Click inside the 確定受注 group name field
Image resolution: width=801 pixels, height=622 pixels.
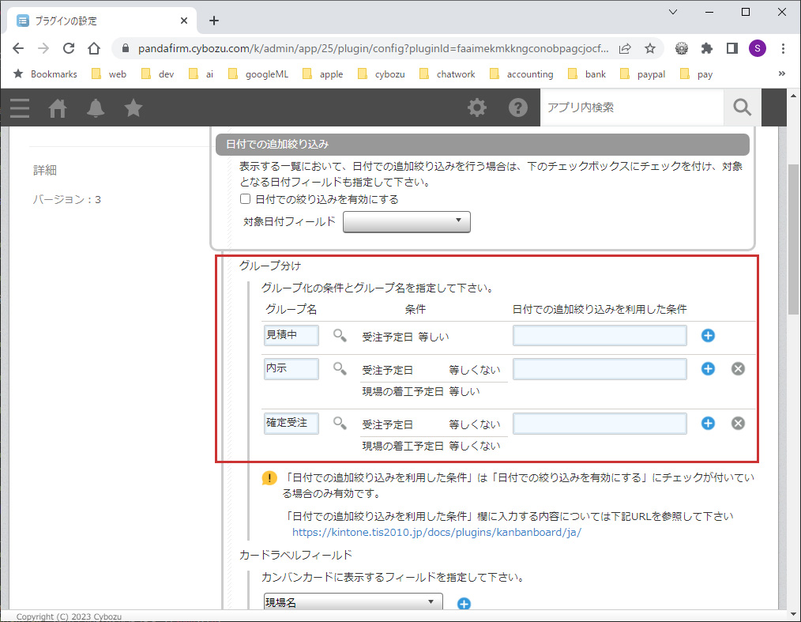point(291,424)
